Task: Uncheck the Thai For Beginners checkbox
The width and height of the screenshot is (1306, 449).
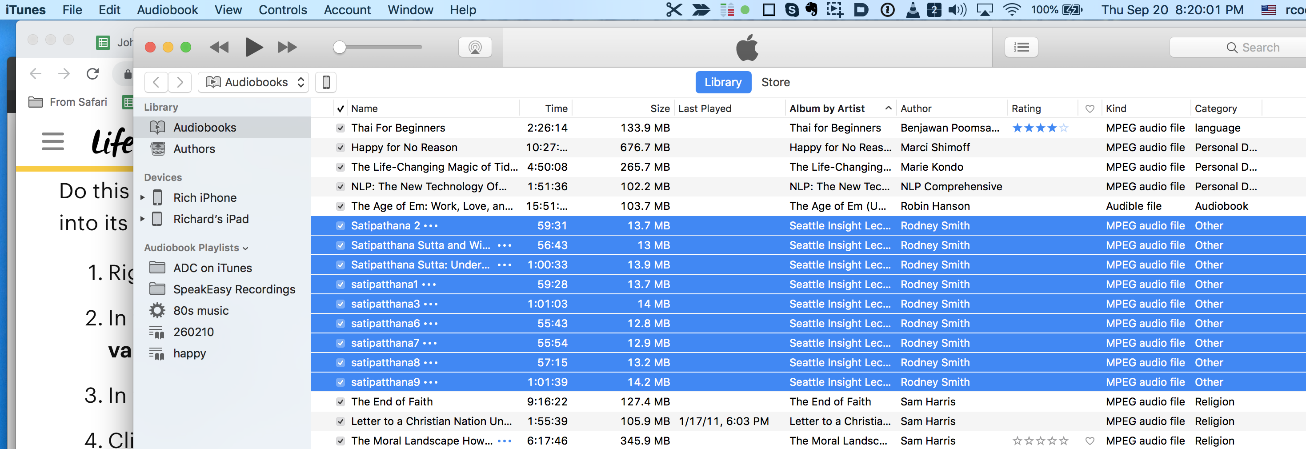Action: [x=340, y=128]
